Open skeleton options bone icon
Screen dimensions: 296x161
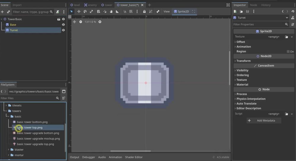coord(158,12)
